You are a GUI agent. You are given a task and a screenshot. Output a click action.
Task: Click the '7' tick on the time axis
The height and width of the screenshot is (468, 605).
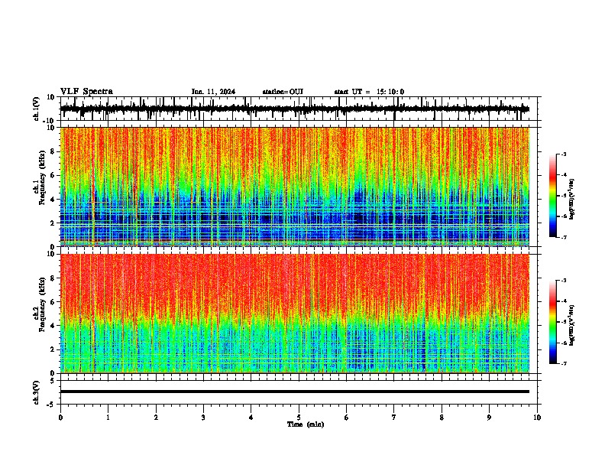click(x=394, y=418)
